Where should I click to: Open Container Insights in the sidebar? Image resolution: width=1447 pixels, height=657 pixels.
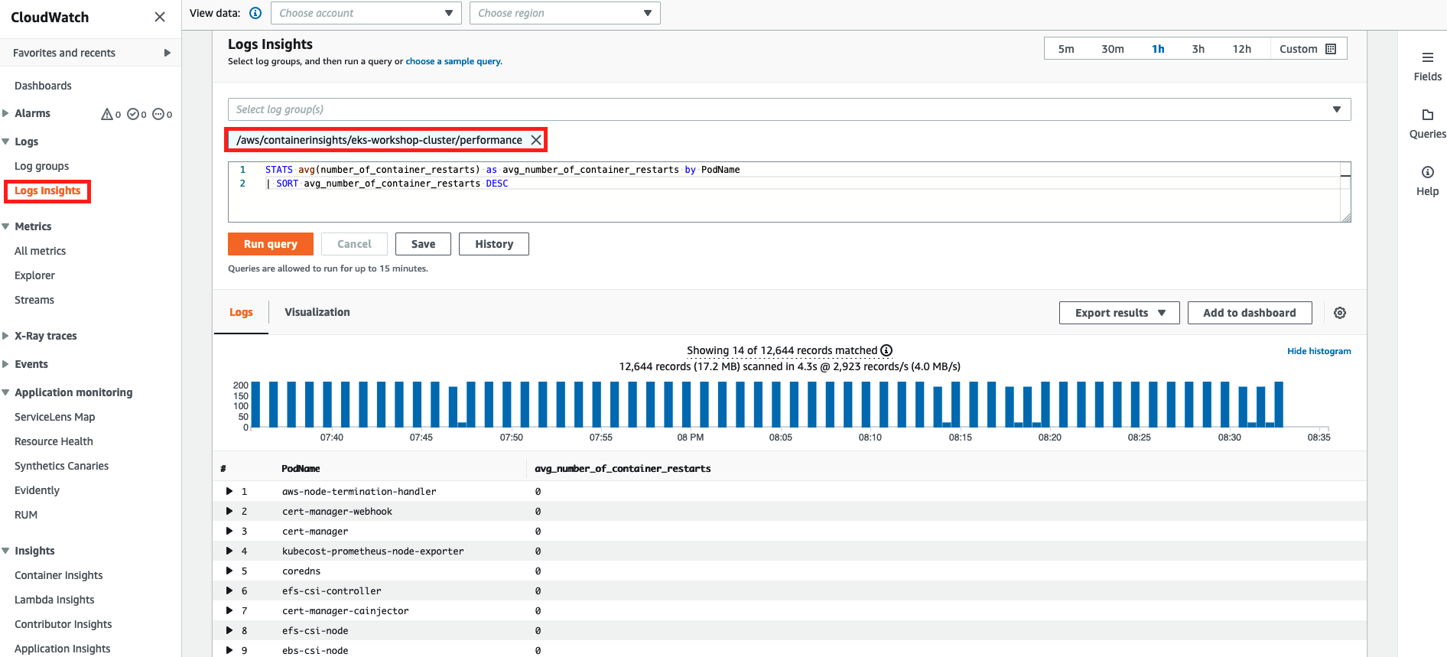coord(58,575)
